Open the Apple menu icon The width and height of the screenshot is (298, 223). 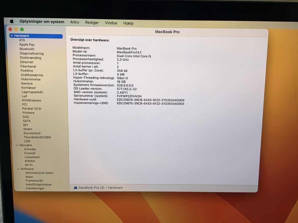[x=12, y=21]
